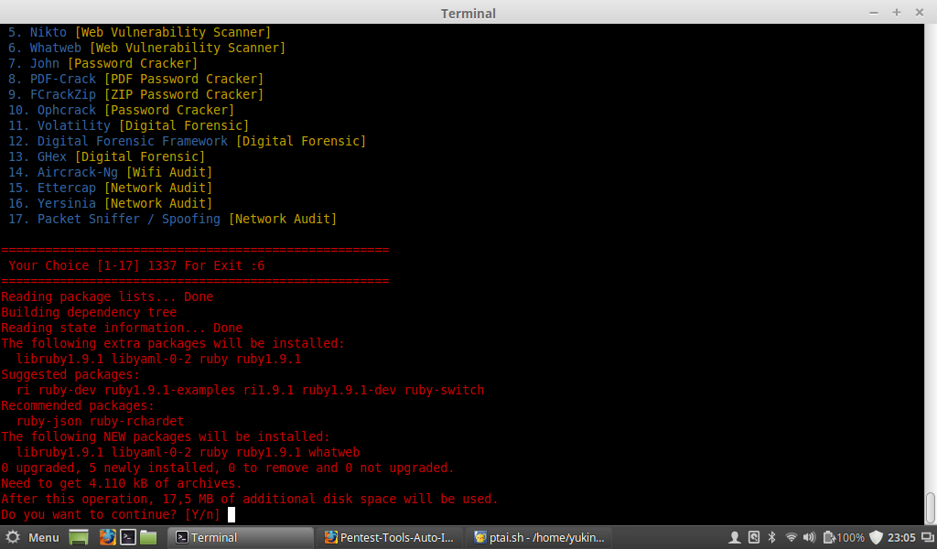Click 'Need to get 4.110 kB of archives' line
The height and width of the screenshot is (549, 937).
click(122, 483)
